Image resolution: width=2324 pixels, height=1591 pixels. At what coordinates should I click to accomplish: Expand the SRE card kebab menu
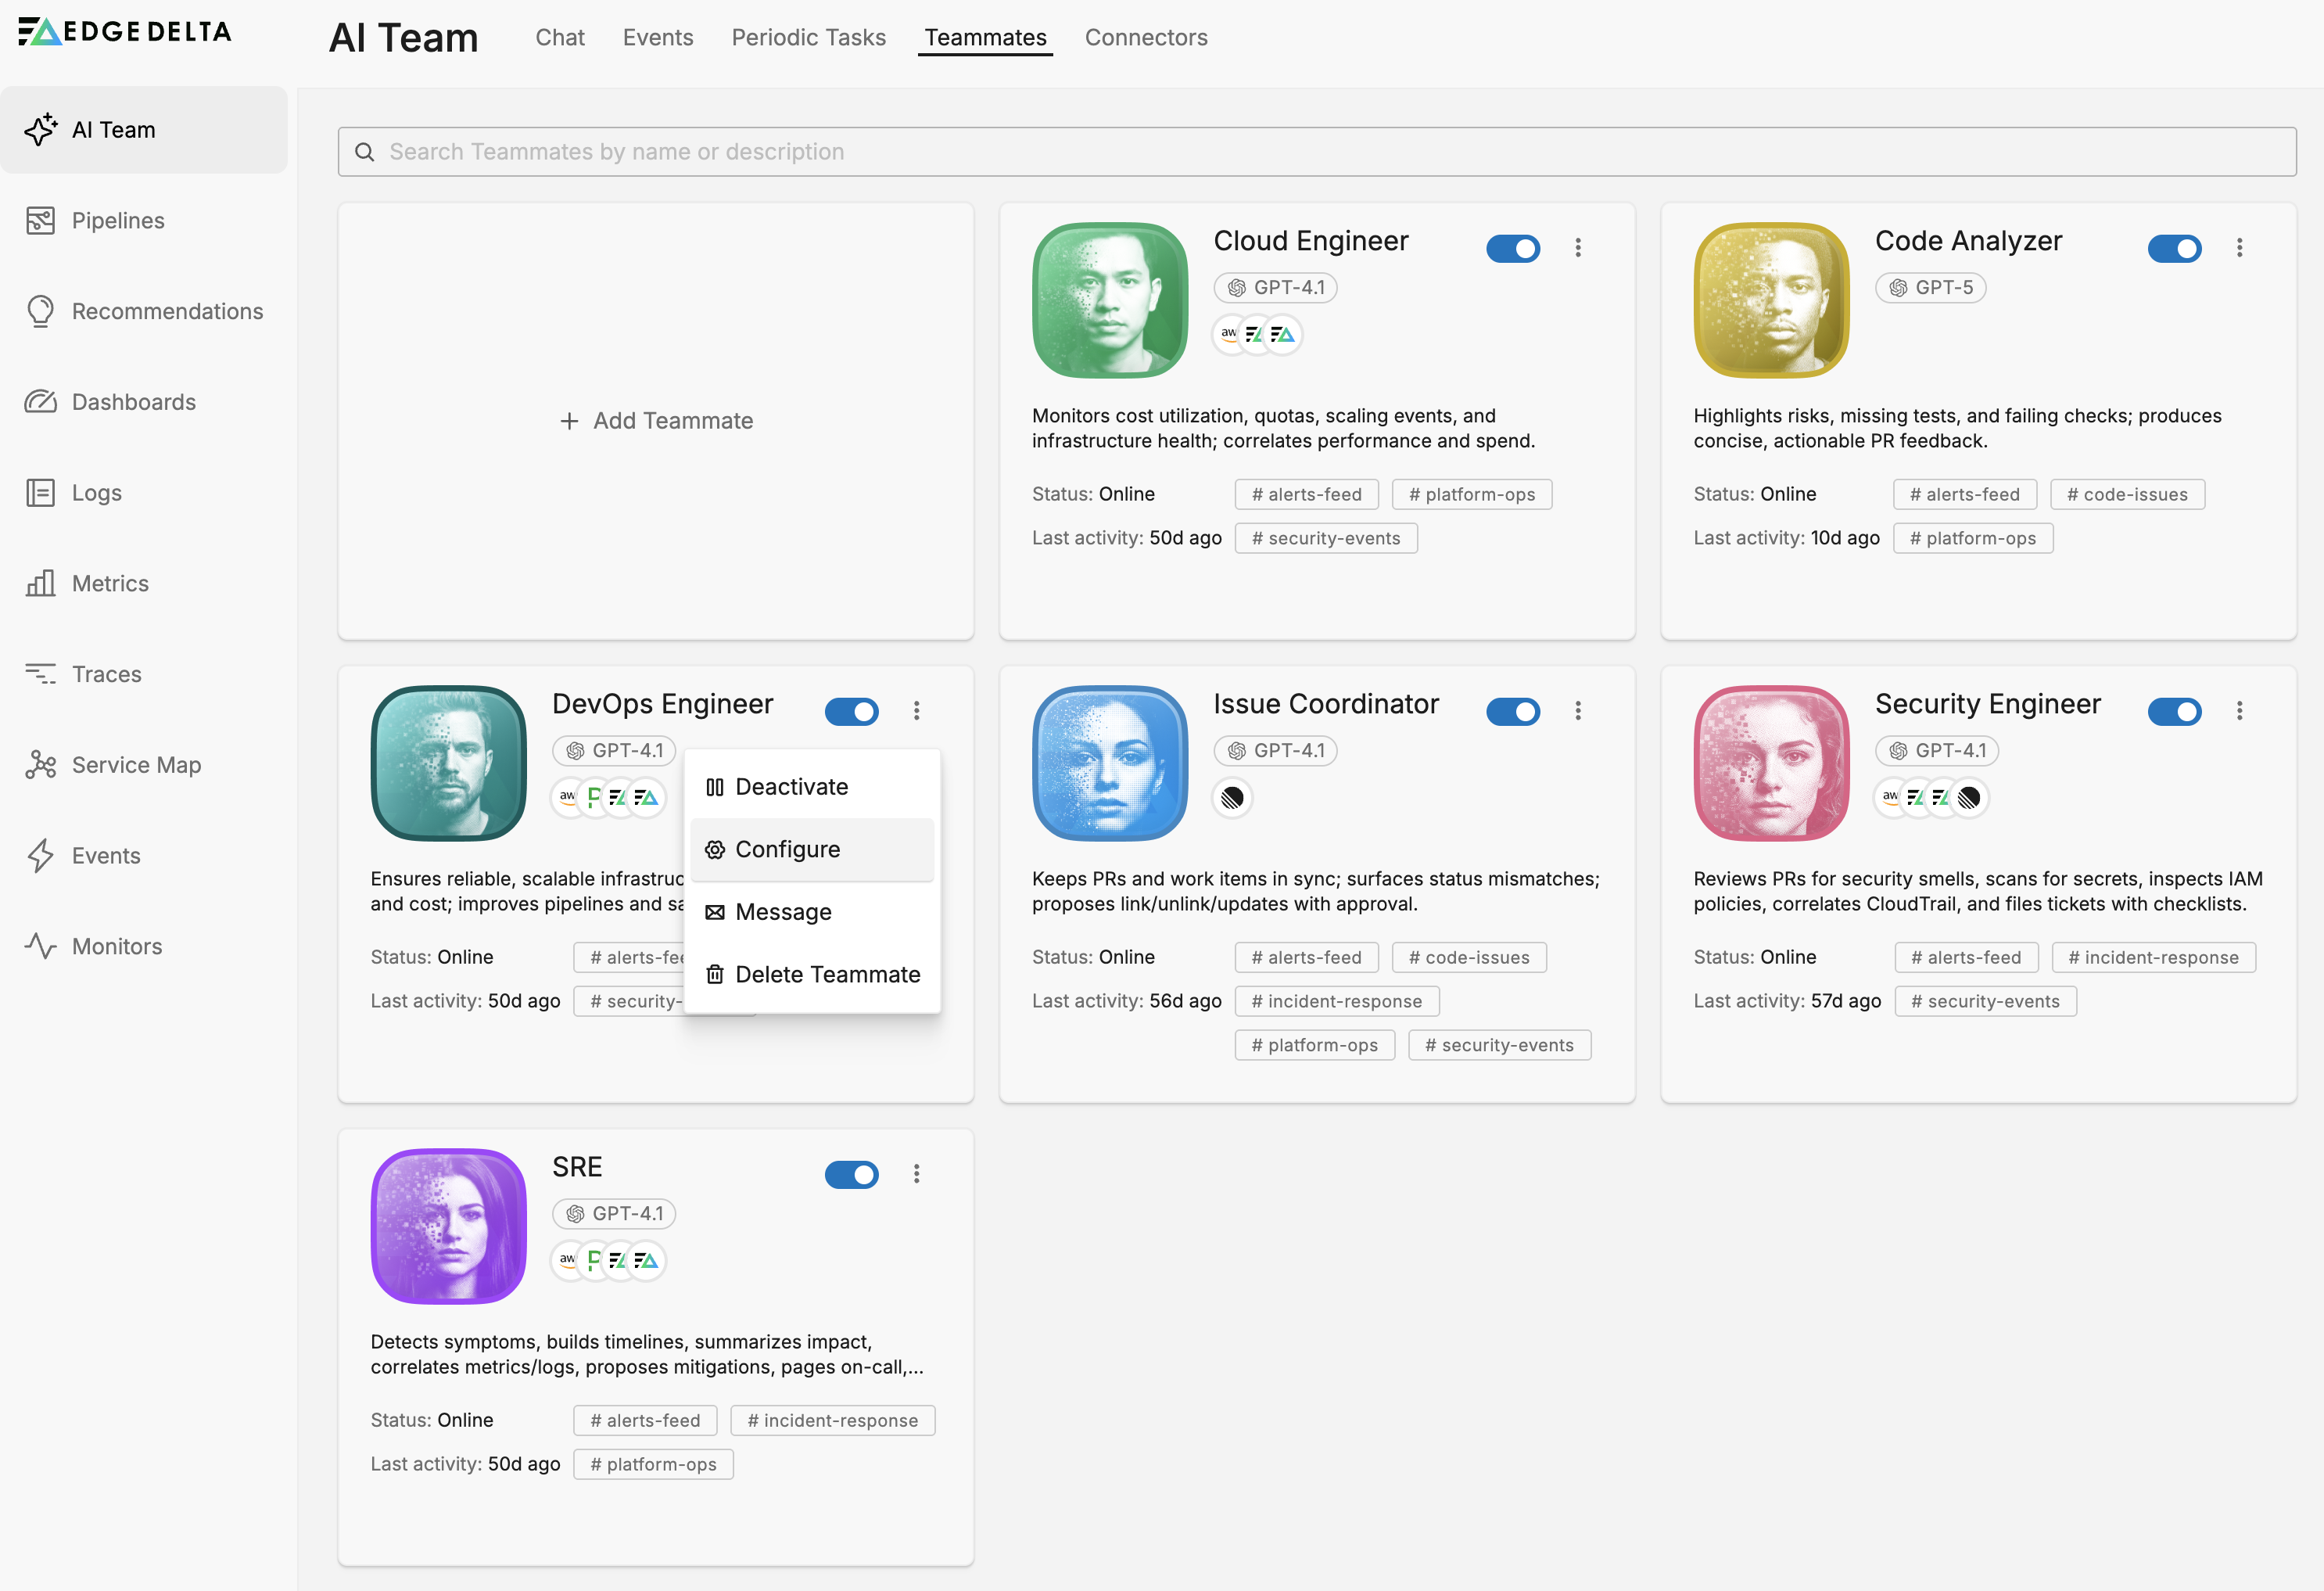click(916, 1174)
